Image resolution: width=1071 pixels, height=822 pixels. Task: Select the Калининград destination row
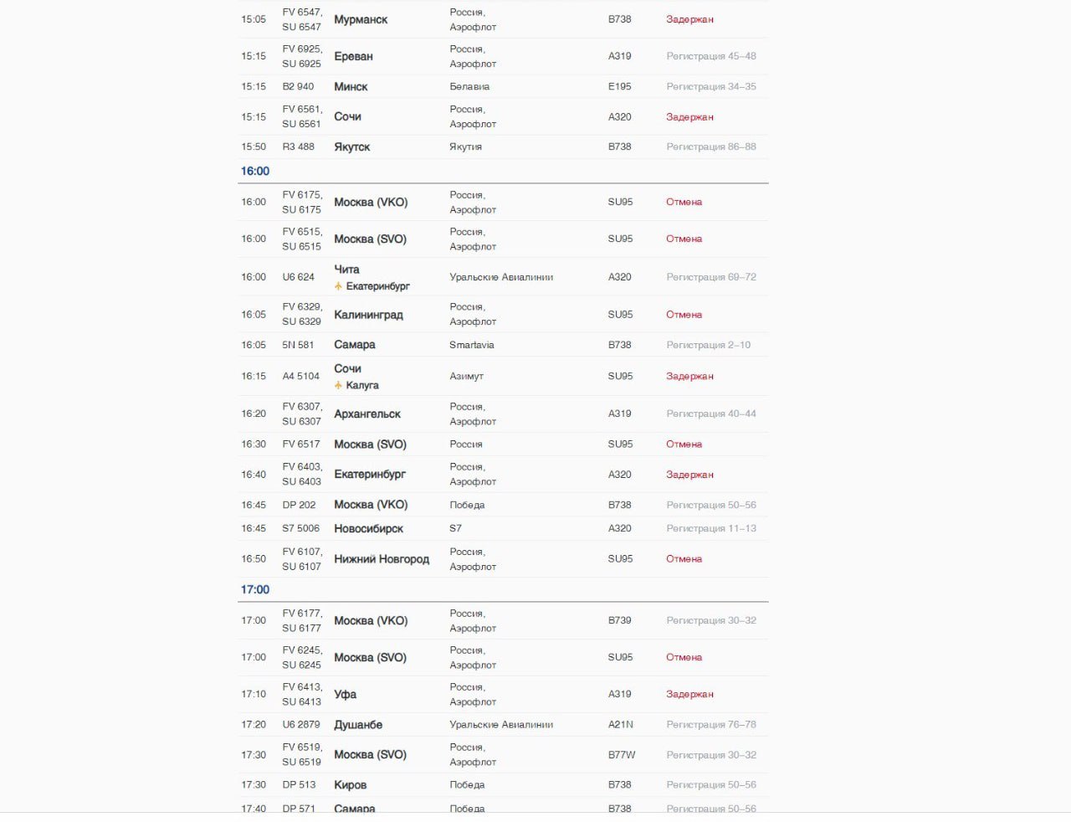point(368,315)
